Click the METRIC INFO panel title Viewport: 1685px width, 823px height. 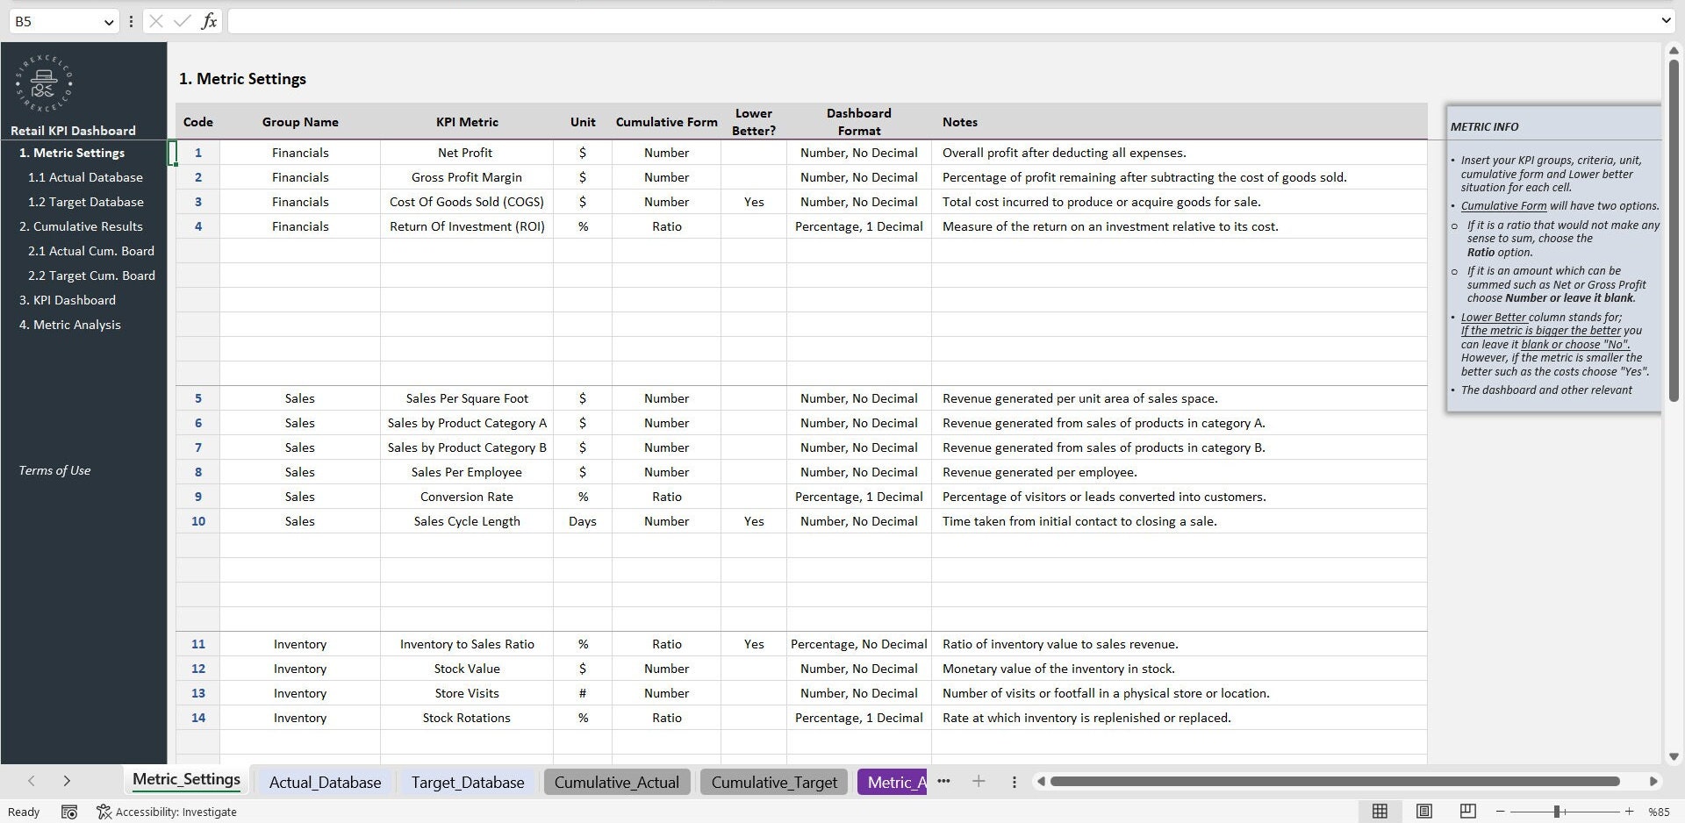point(1484,126)
